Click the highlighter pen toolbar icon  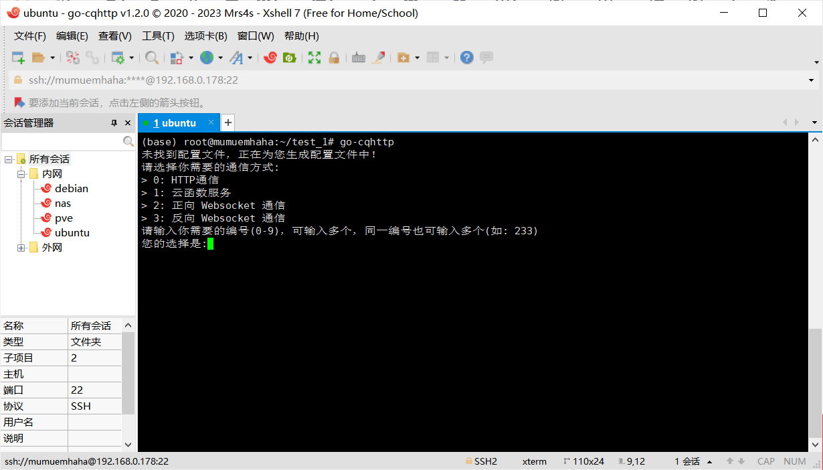[379, 58]
